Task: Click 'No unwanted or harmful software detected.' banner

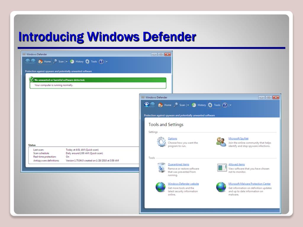Action: [98, 80]
